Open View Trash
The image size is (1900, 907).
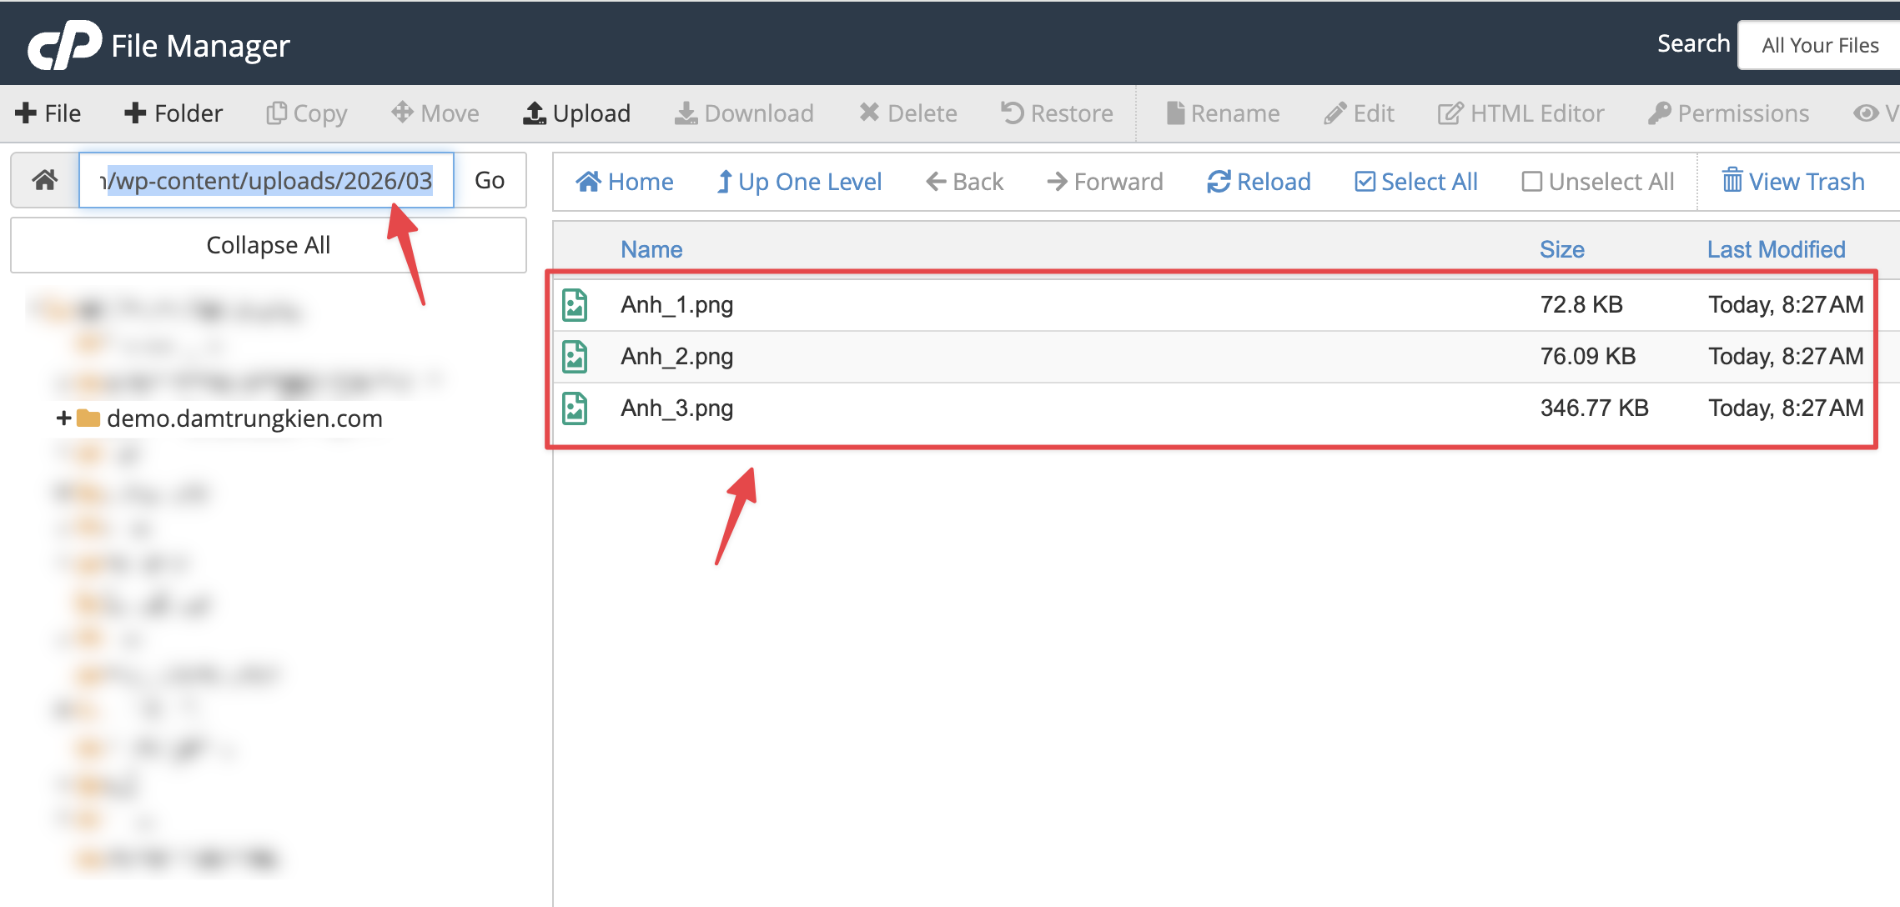[x=1792, y=181]
